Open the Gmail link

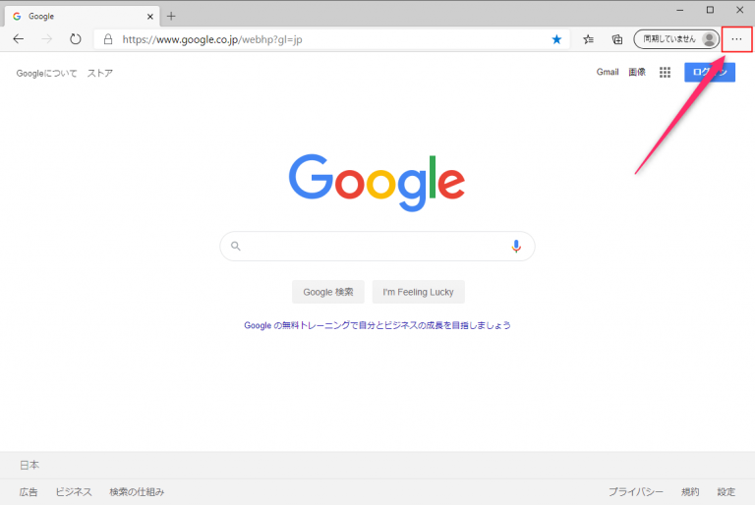(x=608, y=72)
